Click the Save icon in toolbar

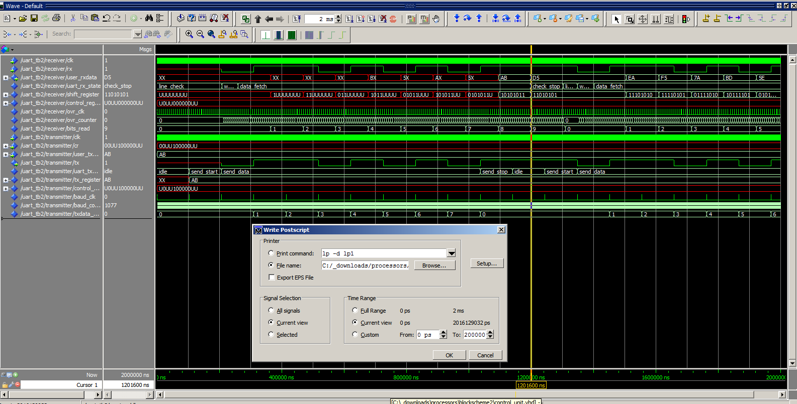(34, 19)
